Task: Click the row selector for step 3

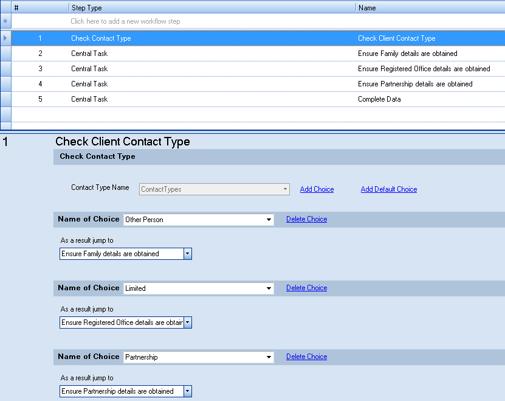Action: click(x=6, y=69)
